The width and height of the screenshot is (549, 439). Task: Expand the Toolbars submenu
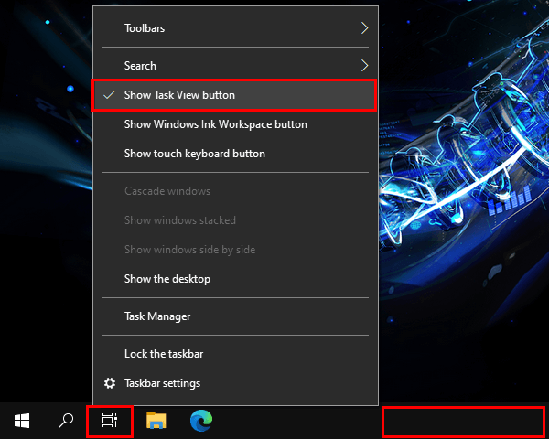234,28
